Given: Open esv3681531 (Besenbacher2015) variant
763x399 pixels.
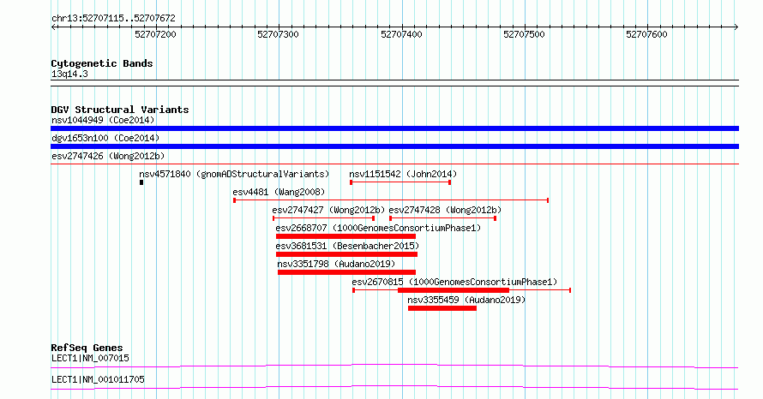Looking at the screenshot, I should click(x=347, y=246).
